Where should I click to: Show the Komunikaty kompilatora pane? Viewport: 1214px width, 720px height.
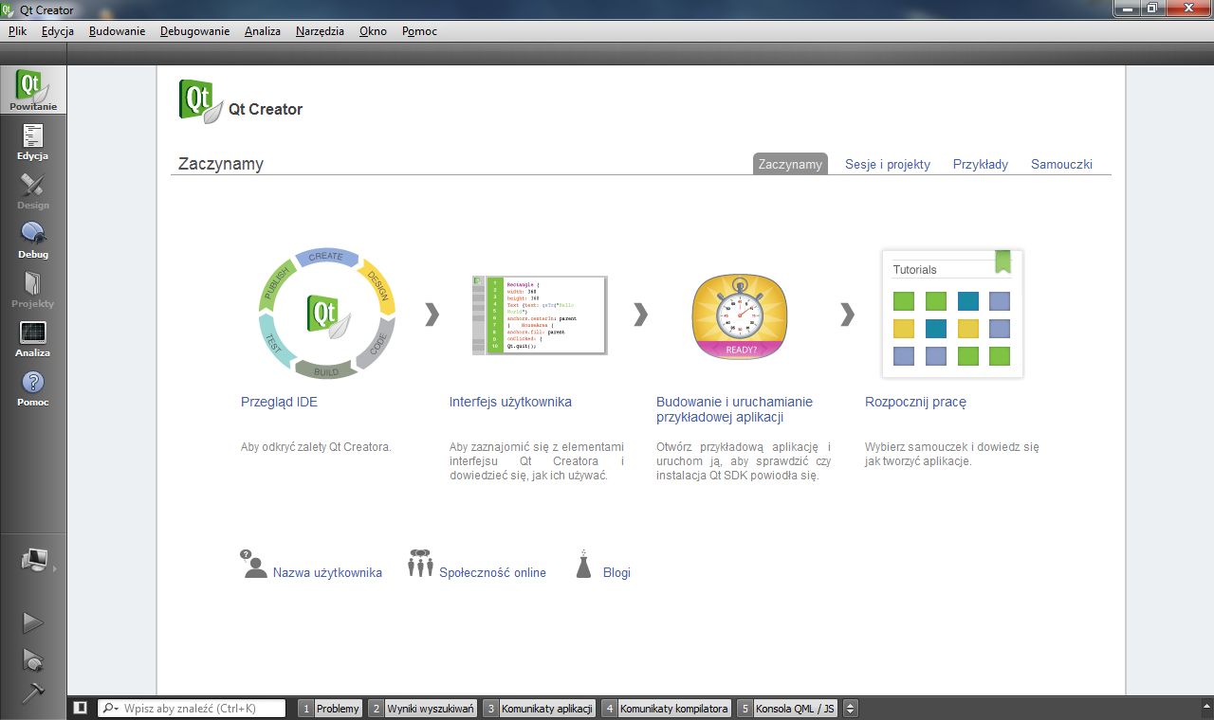click(x=666, y=708)
